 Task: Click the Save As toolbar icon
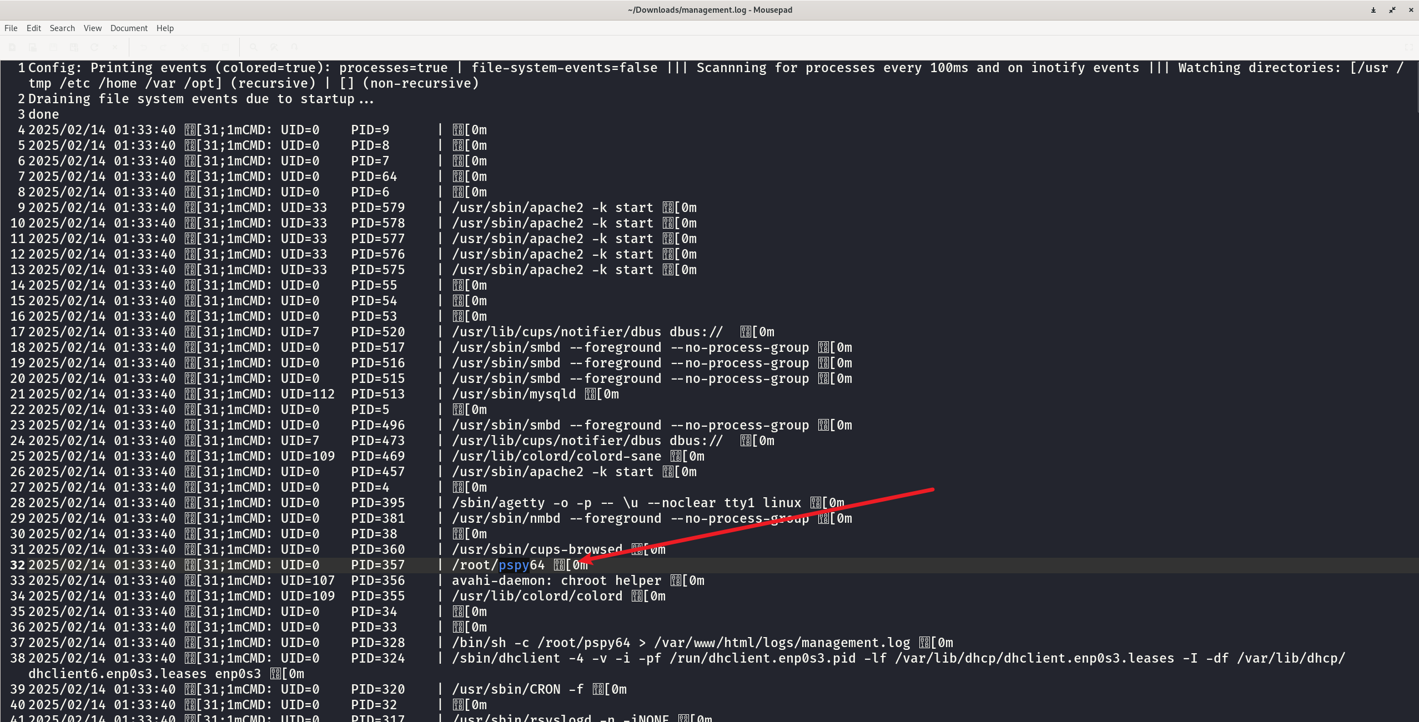(x=74, y=47)
